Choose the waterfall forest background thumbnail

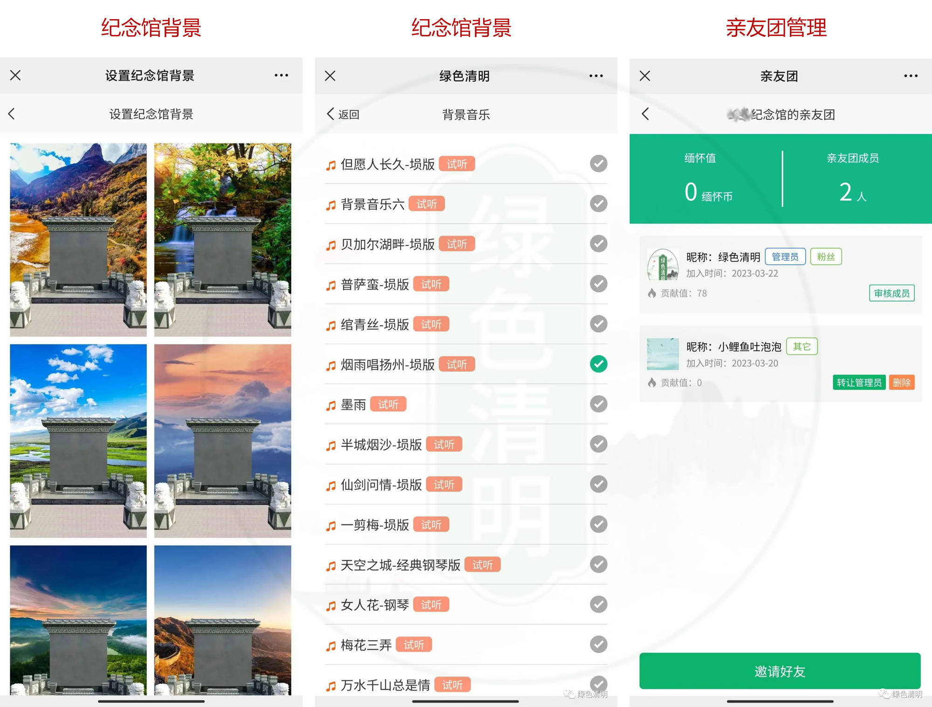point(223,240)
